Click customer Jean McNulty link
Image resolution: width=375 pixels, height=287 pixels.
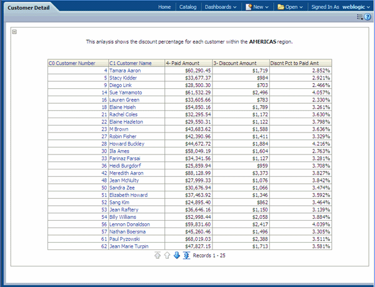tap(124, 180)
